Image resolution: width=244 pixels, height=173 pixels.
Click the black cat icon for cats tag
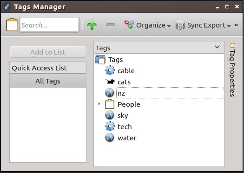[110, 82]
